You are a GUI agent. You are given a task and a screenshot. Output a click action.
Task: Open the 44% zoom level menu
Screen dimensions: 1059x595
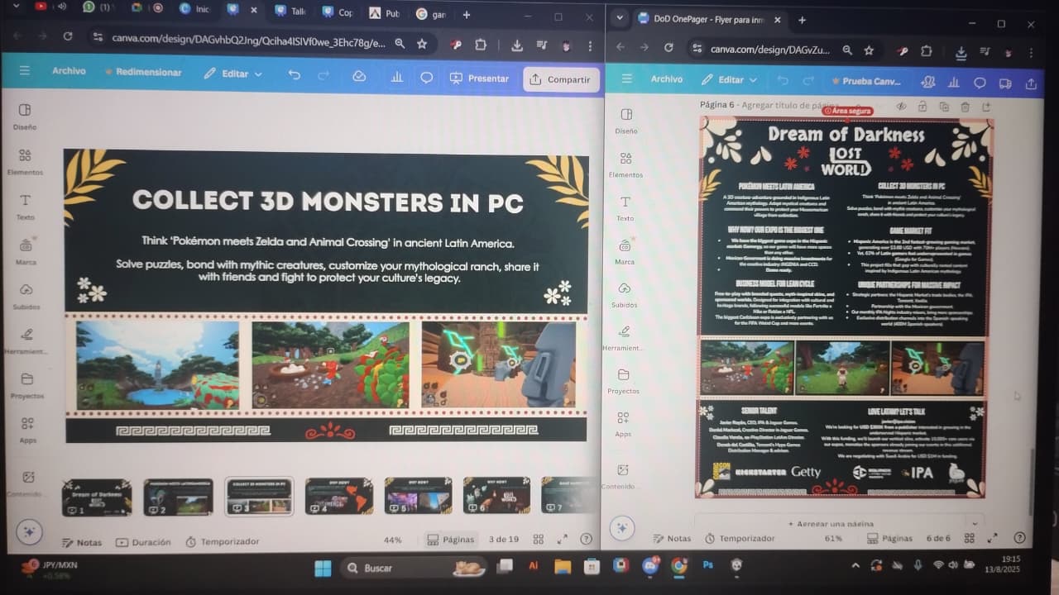[392, 540]
